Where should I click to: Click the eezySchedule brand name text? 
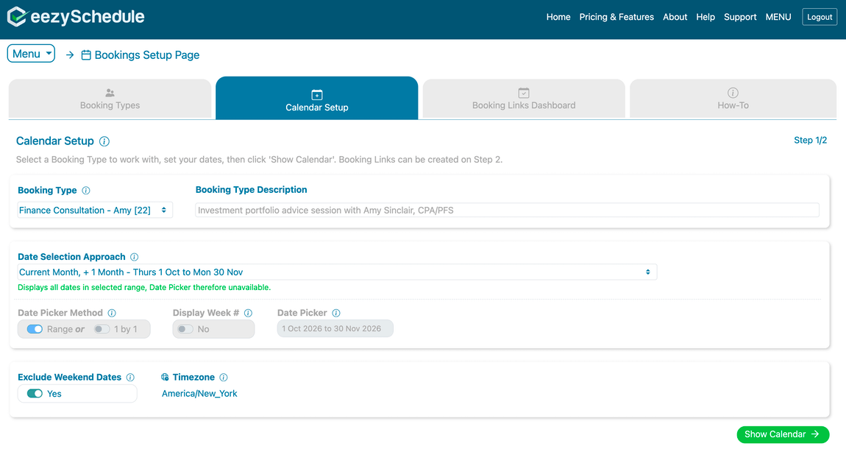point(88,17)
